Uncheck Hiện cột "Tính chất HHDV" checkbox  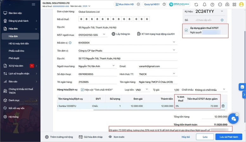(x=82, y=90)
